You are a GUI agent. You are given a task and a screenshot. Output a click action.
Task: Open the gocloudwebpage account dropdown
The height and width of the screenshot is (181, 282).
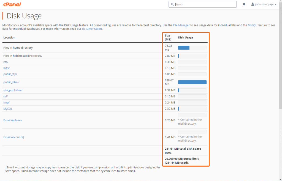click(264, 4)
